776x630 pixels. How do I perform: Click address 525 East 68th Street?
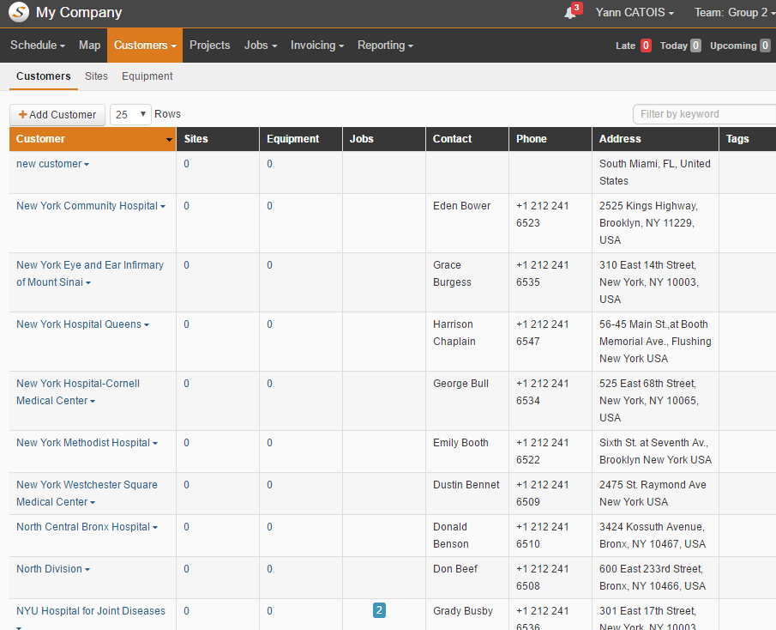pos(649,401)
